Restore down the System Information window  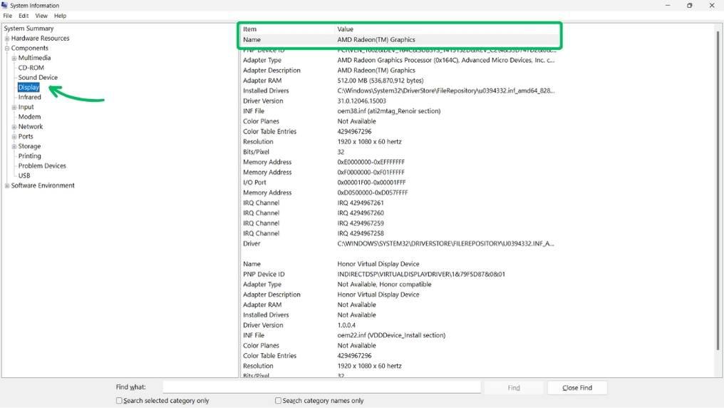point(689,5)
